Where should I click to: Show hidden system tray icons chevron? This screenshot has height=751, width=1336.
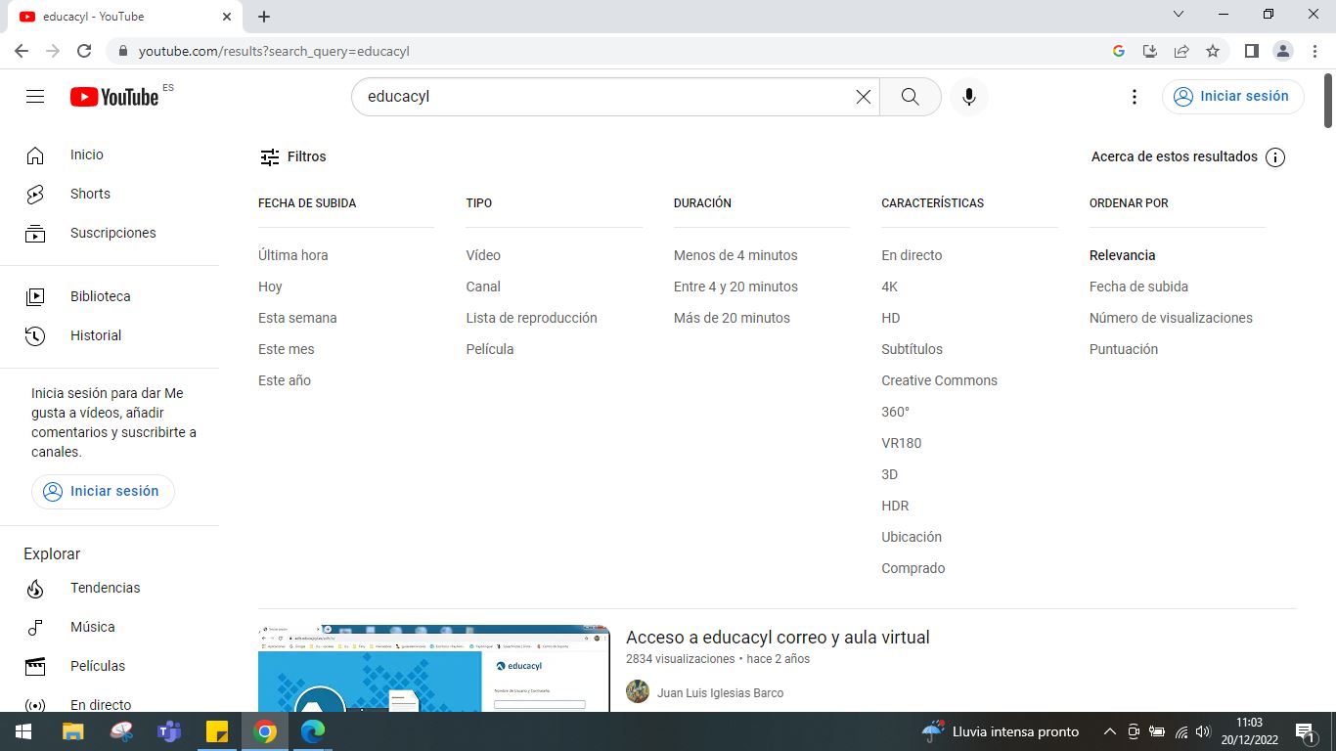pos(1109,731)
